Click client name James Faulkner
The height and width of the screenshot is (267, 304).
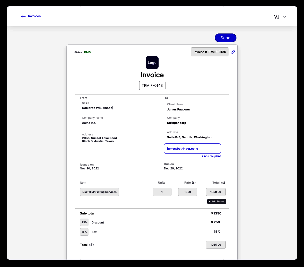[179, 109]
